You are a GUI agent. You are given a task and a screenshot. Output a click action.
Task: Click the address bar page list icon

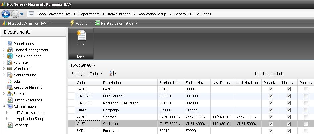tap(31, 14)
